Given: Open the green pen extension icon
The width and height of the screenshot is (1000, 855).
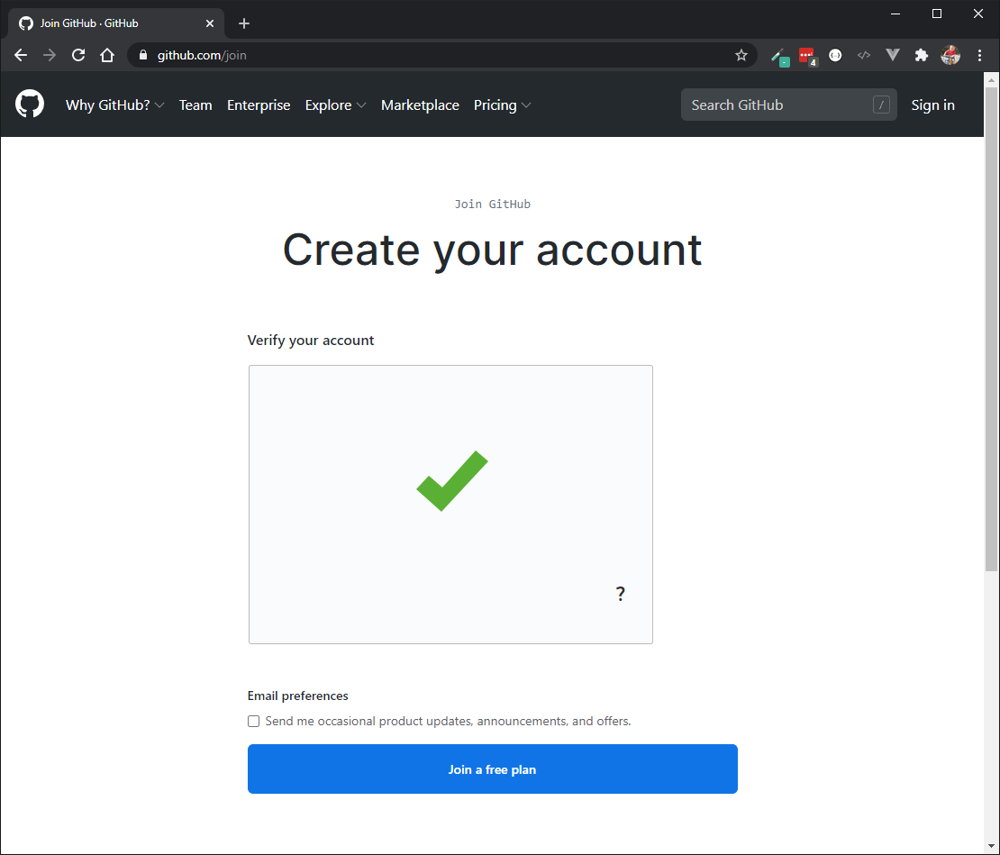Looking at the screenshot, I should coord(779,57).
